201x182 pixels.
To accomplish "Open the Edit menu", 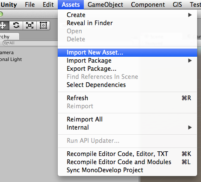I will click(48, 5).
